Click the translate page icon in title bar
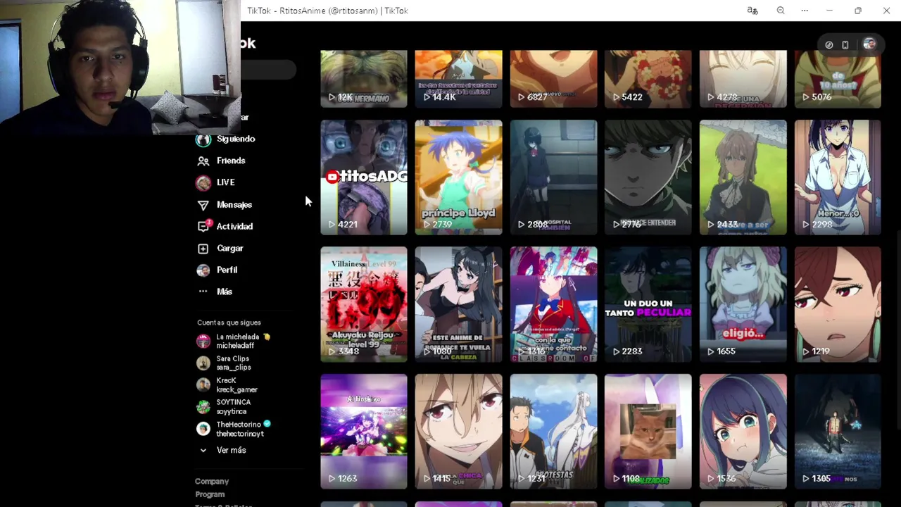 pyautogui.click(x=752, y=11)
